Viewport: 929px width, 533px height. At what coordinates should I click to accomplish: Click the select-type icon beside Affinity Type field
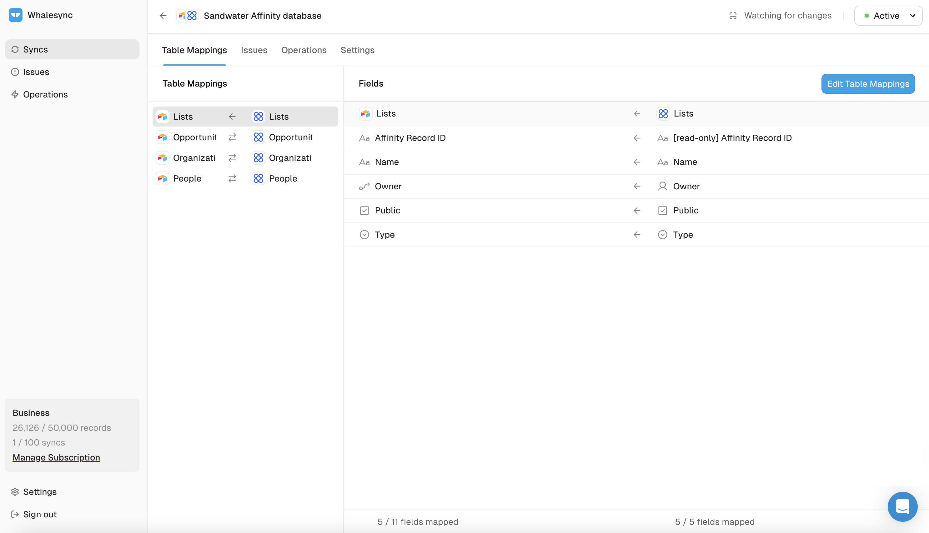662,235
